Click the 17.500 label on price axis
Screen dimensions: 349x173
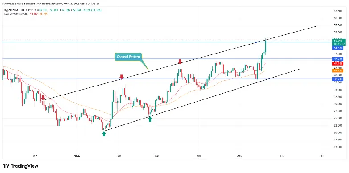pyautogui.click(x=338, y=140)
